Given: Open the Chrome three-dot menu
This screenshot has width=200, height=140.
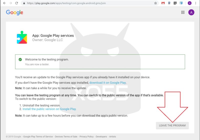Looking at the screenshot, I should click(x=196, y=3).
